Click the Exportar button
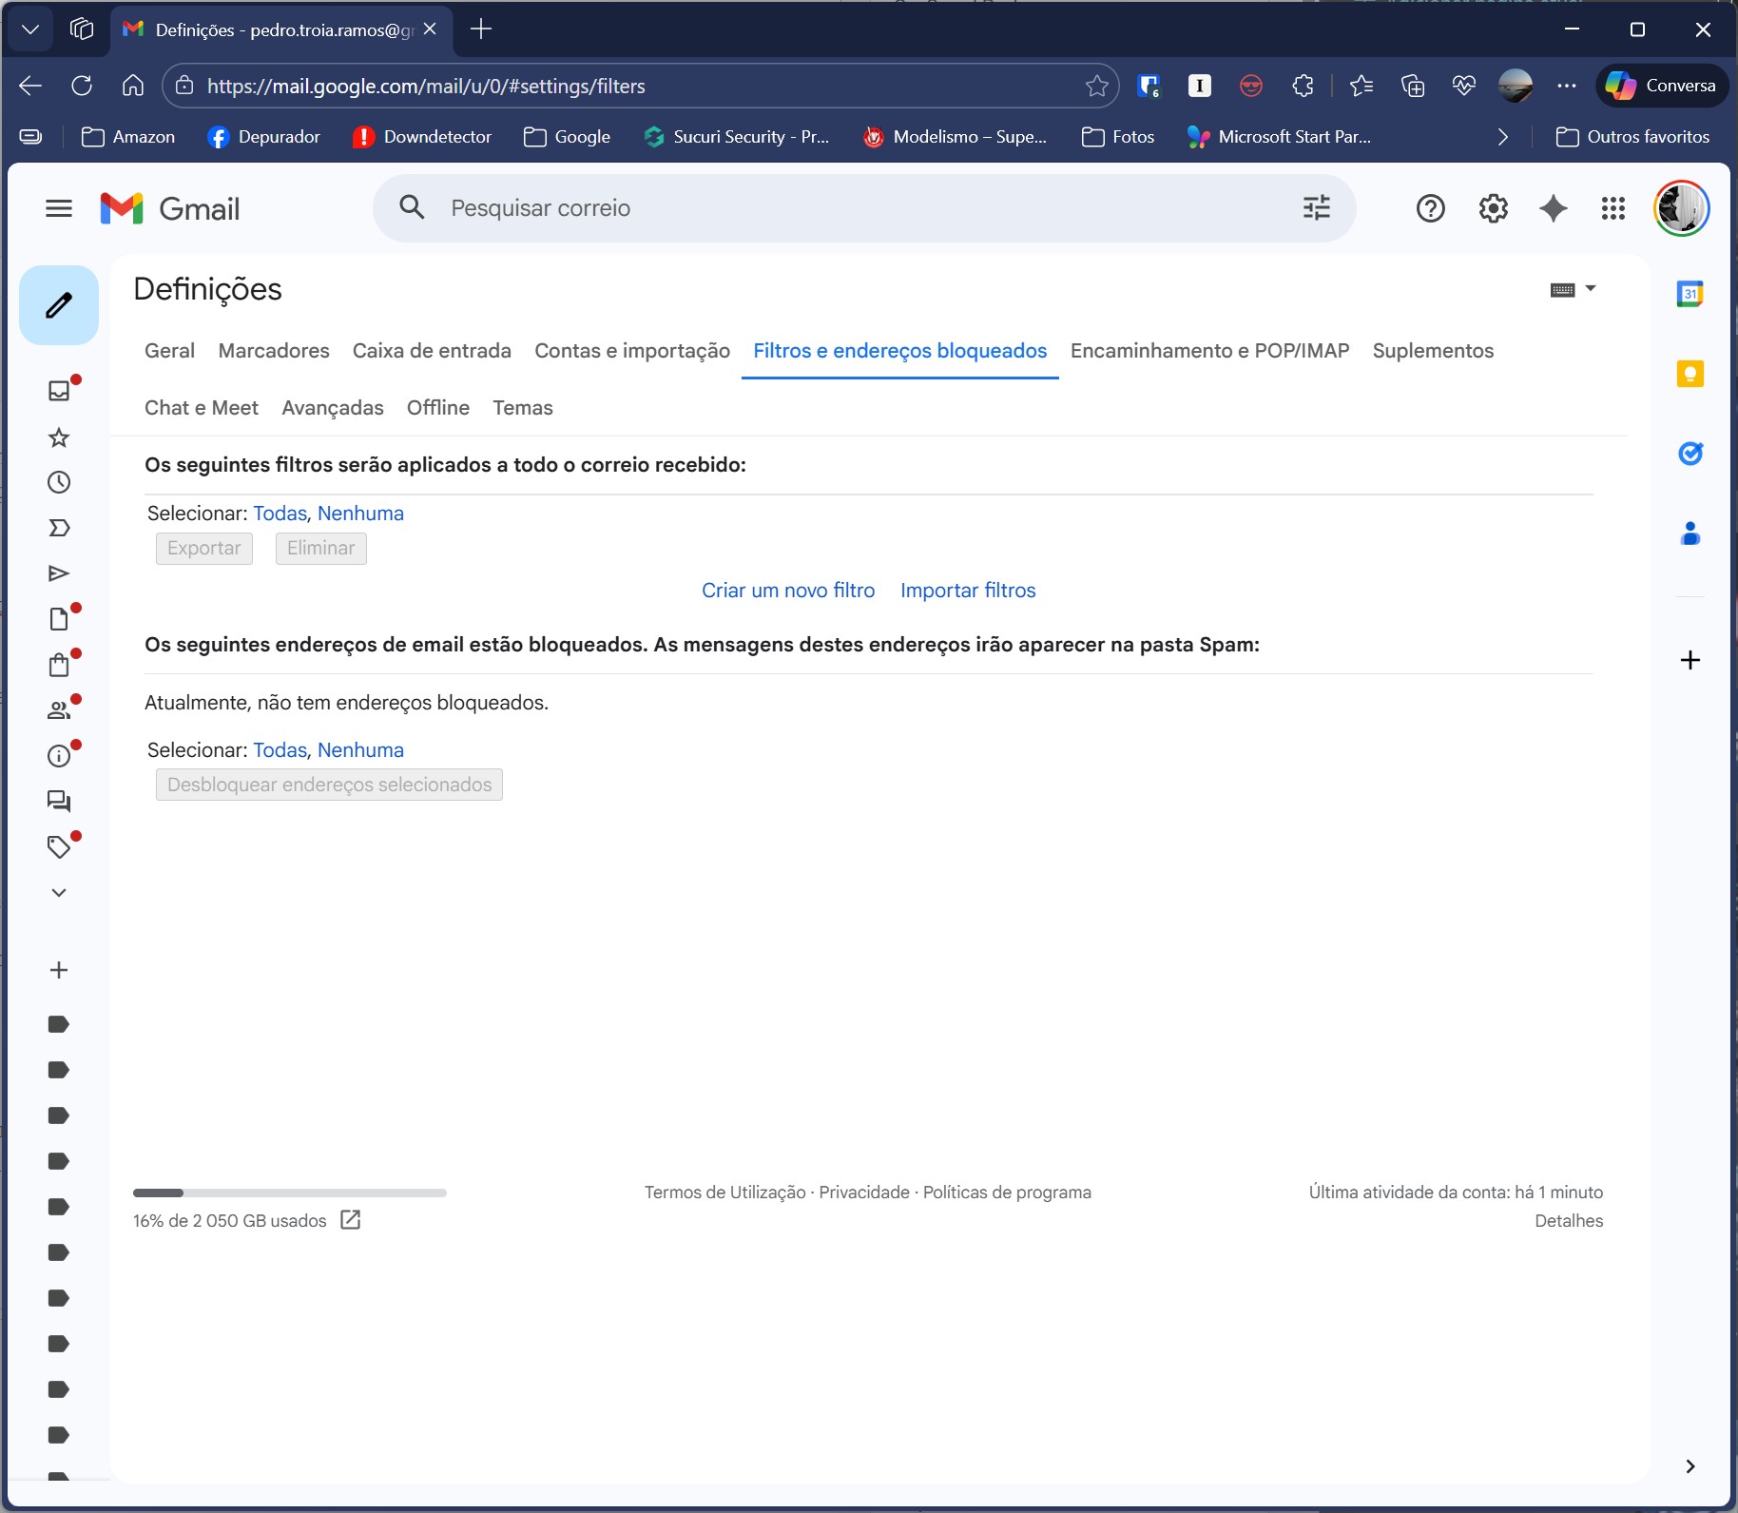The width and height of the screenshot is (1738, 1513). coord(203,548)
